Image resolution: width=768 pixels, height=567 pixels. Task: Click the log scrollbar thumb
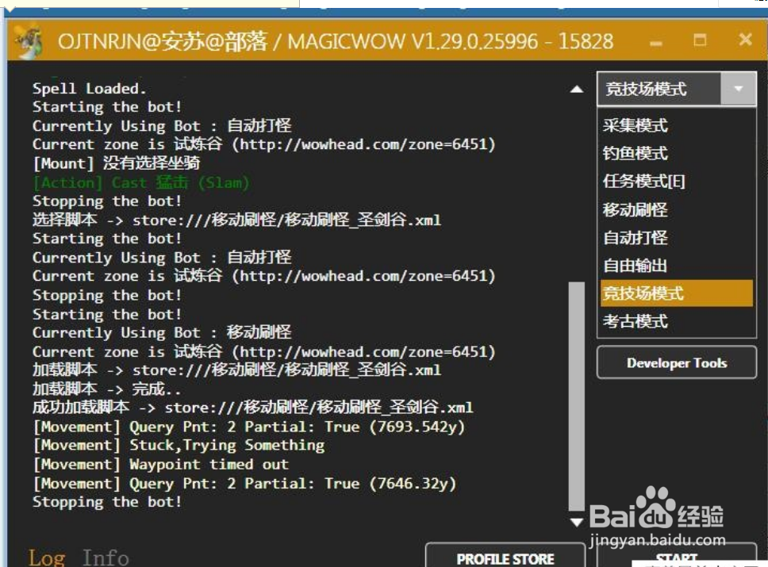(577, 397)
